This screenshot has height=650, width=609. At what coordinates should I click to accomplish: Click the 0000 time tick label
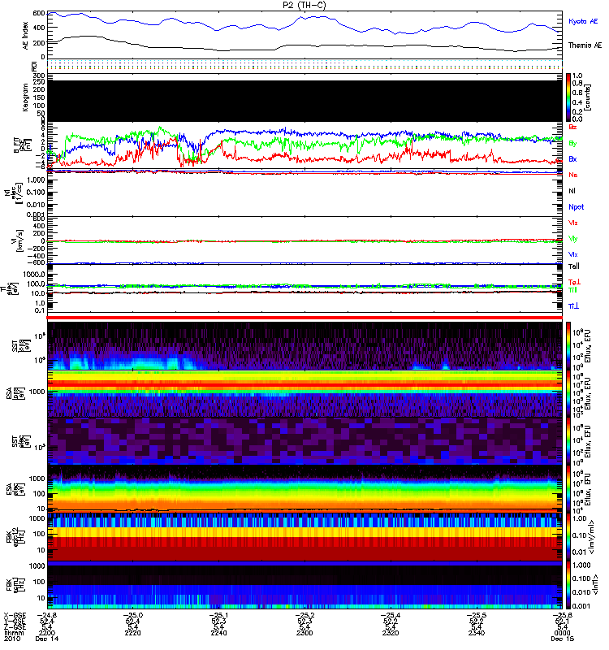click(562, 633)
